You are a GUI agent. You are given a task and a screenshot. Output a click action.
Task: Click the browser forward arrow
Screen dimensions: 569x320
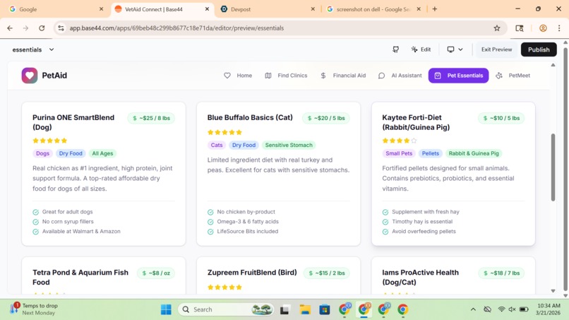(x=25, y=28)
